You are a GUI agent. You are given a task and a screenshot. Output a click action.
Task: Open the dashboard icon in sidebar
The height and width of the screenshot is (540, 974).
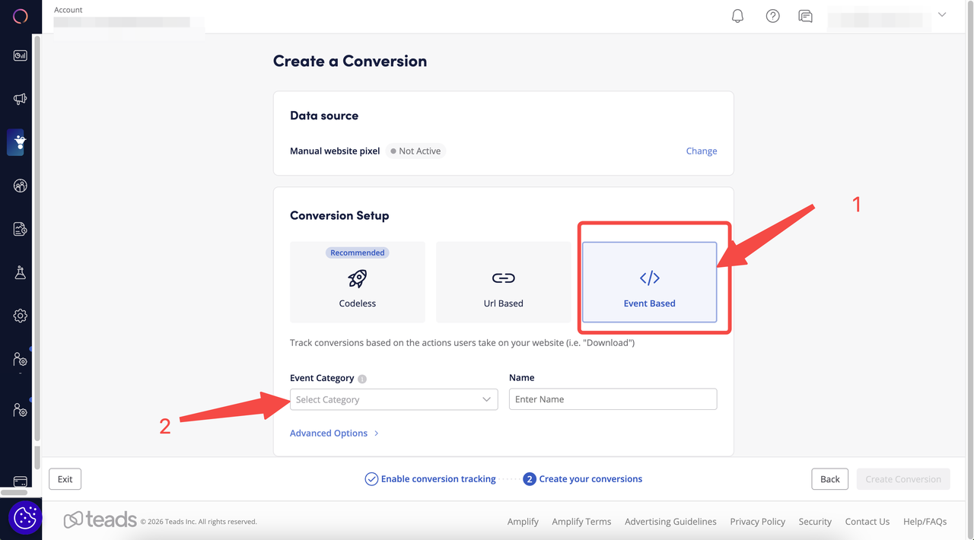point(21,56)
